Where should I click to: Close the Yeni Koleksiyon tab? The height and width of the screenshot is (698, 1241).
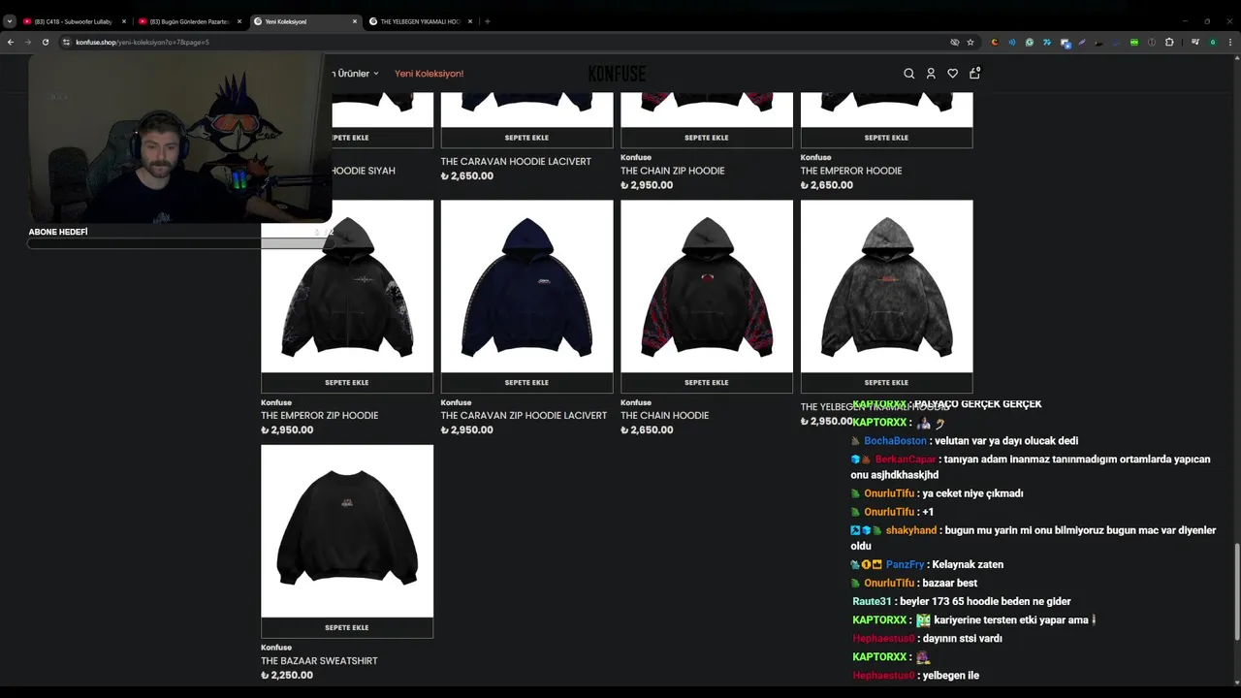355,21
